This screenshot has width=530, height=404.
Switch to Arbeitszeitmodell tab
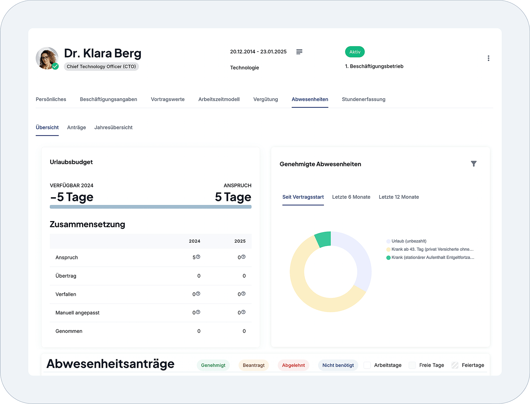219,99
